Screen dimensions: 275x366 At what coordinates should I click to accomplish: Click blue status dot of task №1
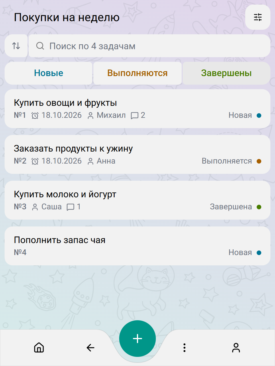(x=259, y=116)
